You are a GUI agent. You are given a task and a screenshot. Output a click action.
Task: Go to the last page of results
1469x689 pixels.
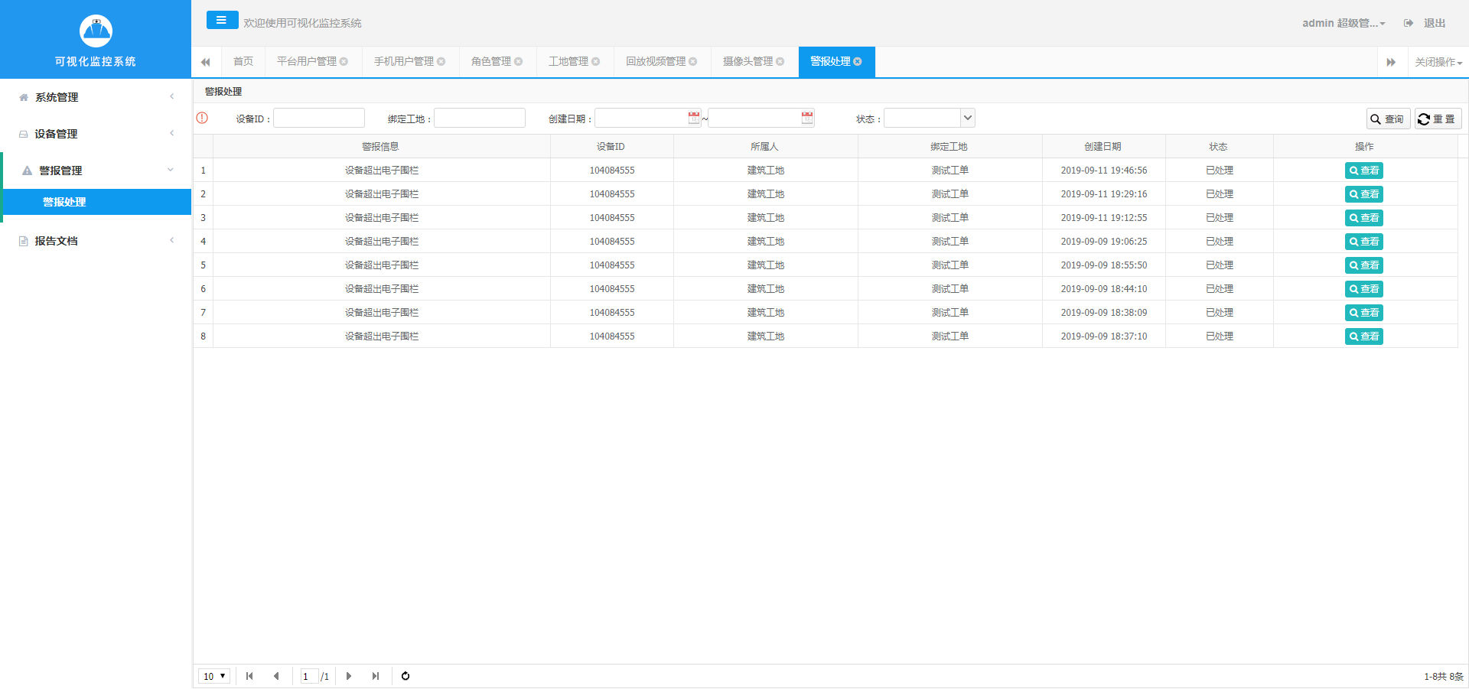376,676
